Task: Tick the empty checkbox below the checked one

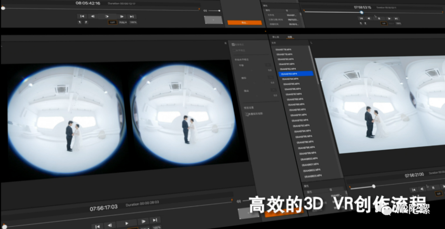Action: click(234, 51)
